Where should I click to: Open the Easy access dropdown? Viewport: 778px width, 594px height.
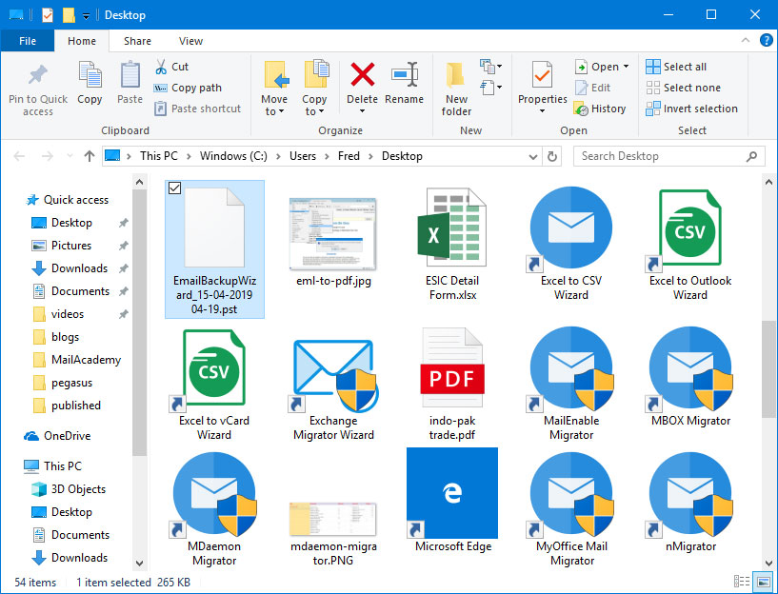pyautogui.click(x=490, y=88)
